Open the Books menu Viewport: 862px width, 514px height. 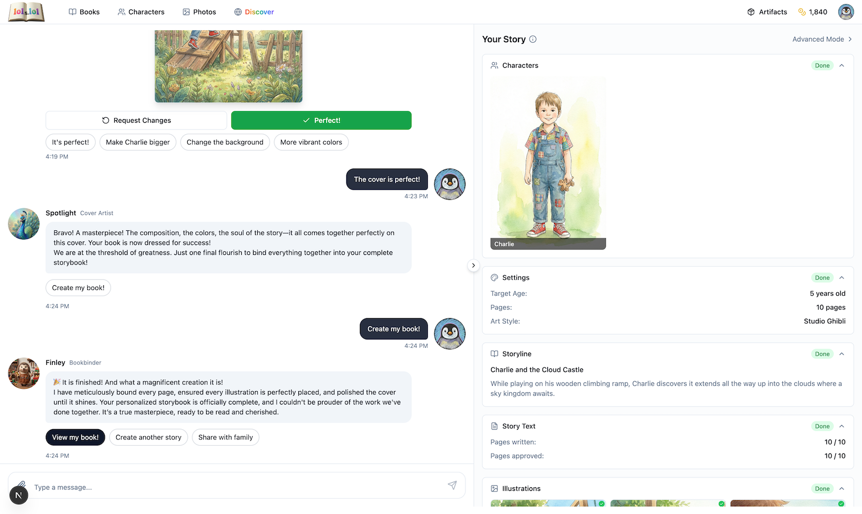click(84, 12)
